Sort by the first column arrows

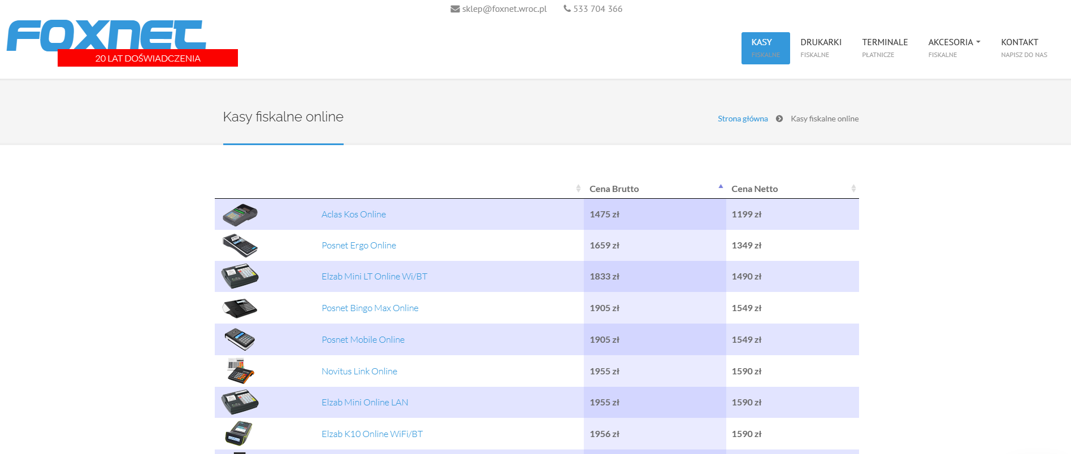[x=578, y=189]
